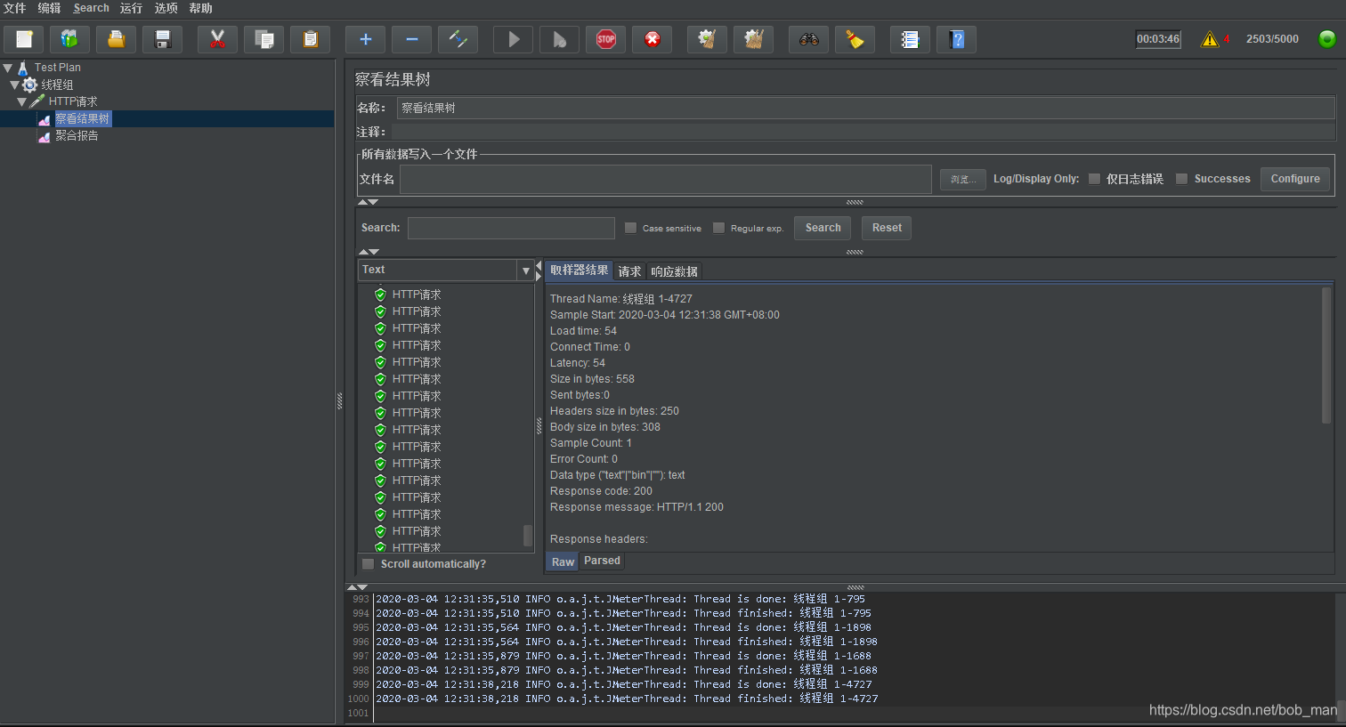Reset search with the brush icon
Viewport: 1346px width, 727px height.
(x=855, y=39)
